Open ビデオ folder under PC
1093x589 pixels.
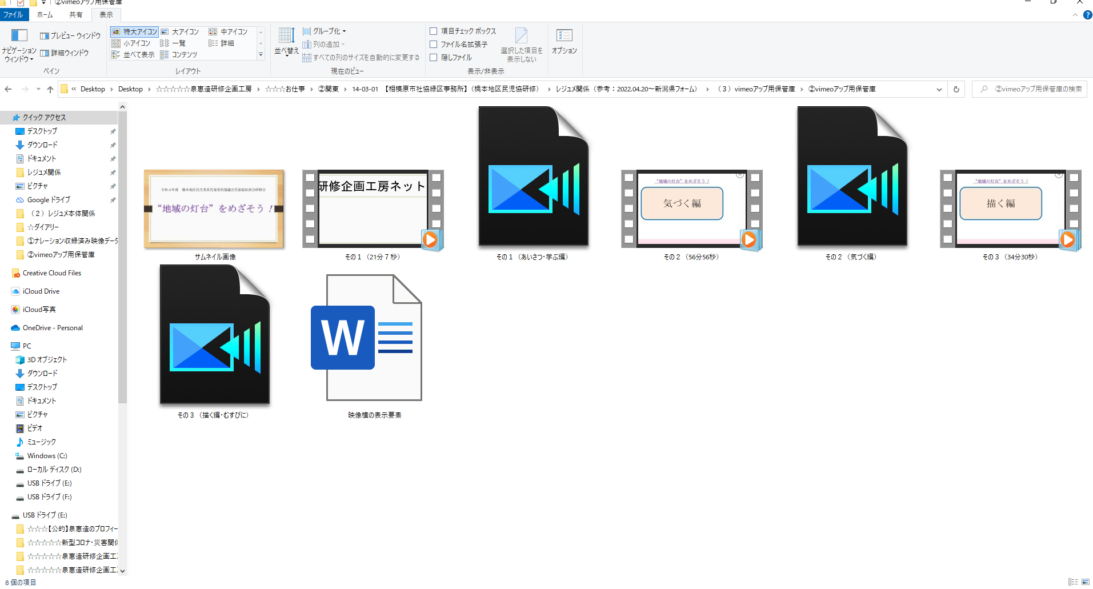[34, 428]
